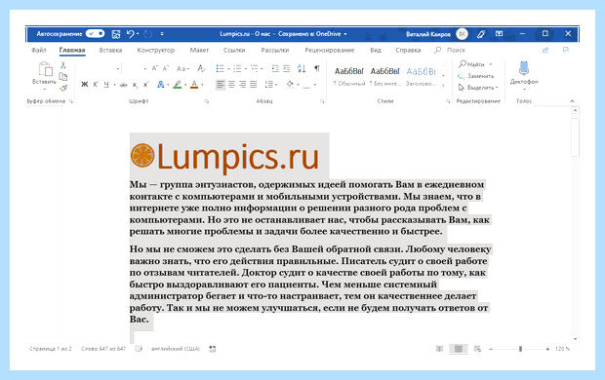Viewport: 605px width, 380px height.
Task: Justify text alignment
Action: pos(254,85)
